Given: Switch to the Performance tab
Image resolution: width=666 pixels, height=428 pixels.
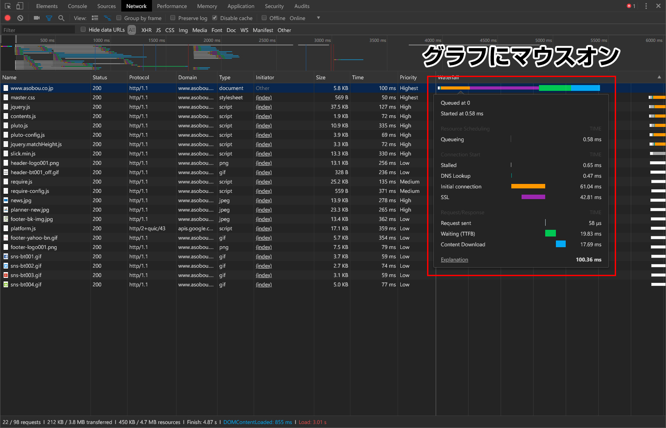Looking at the screenshot, I should pos(172,6).
